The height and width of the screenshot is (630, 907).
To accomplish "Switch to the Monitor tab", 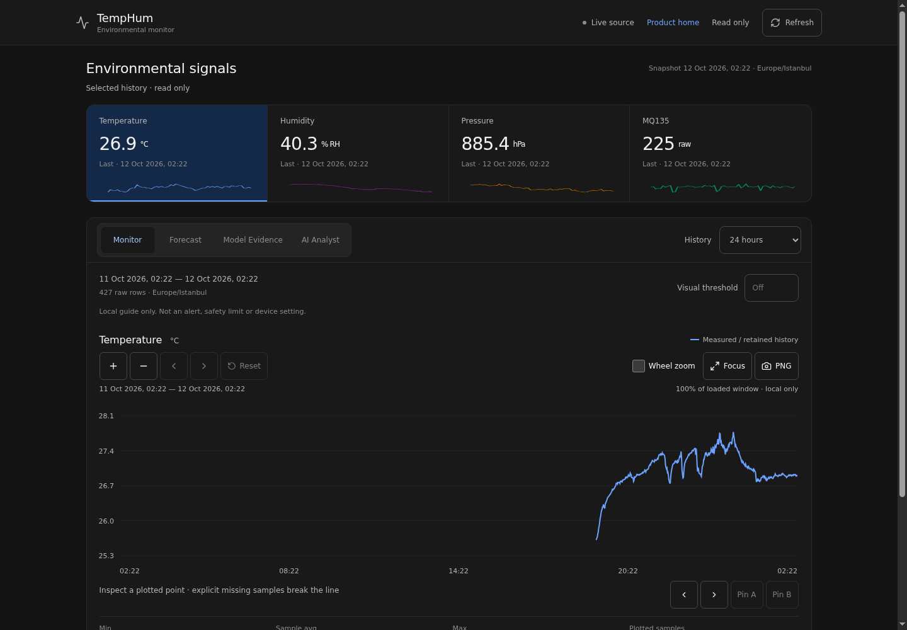I will (127, 240).
